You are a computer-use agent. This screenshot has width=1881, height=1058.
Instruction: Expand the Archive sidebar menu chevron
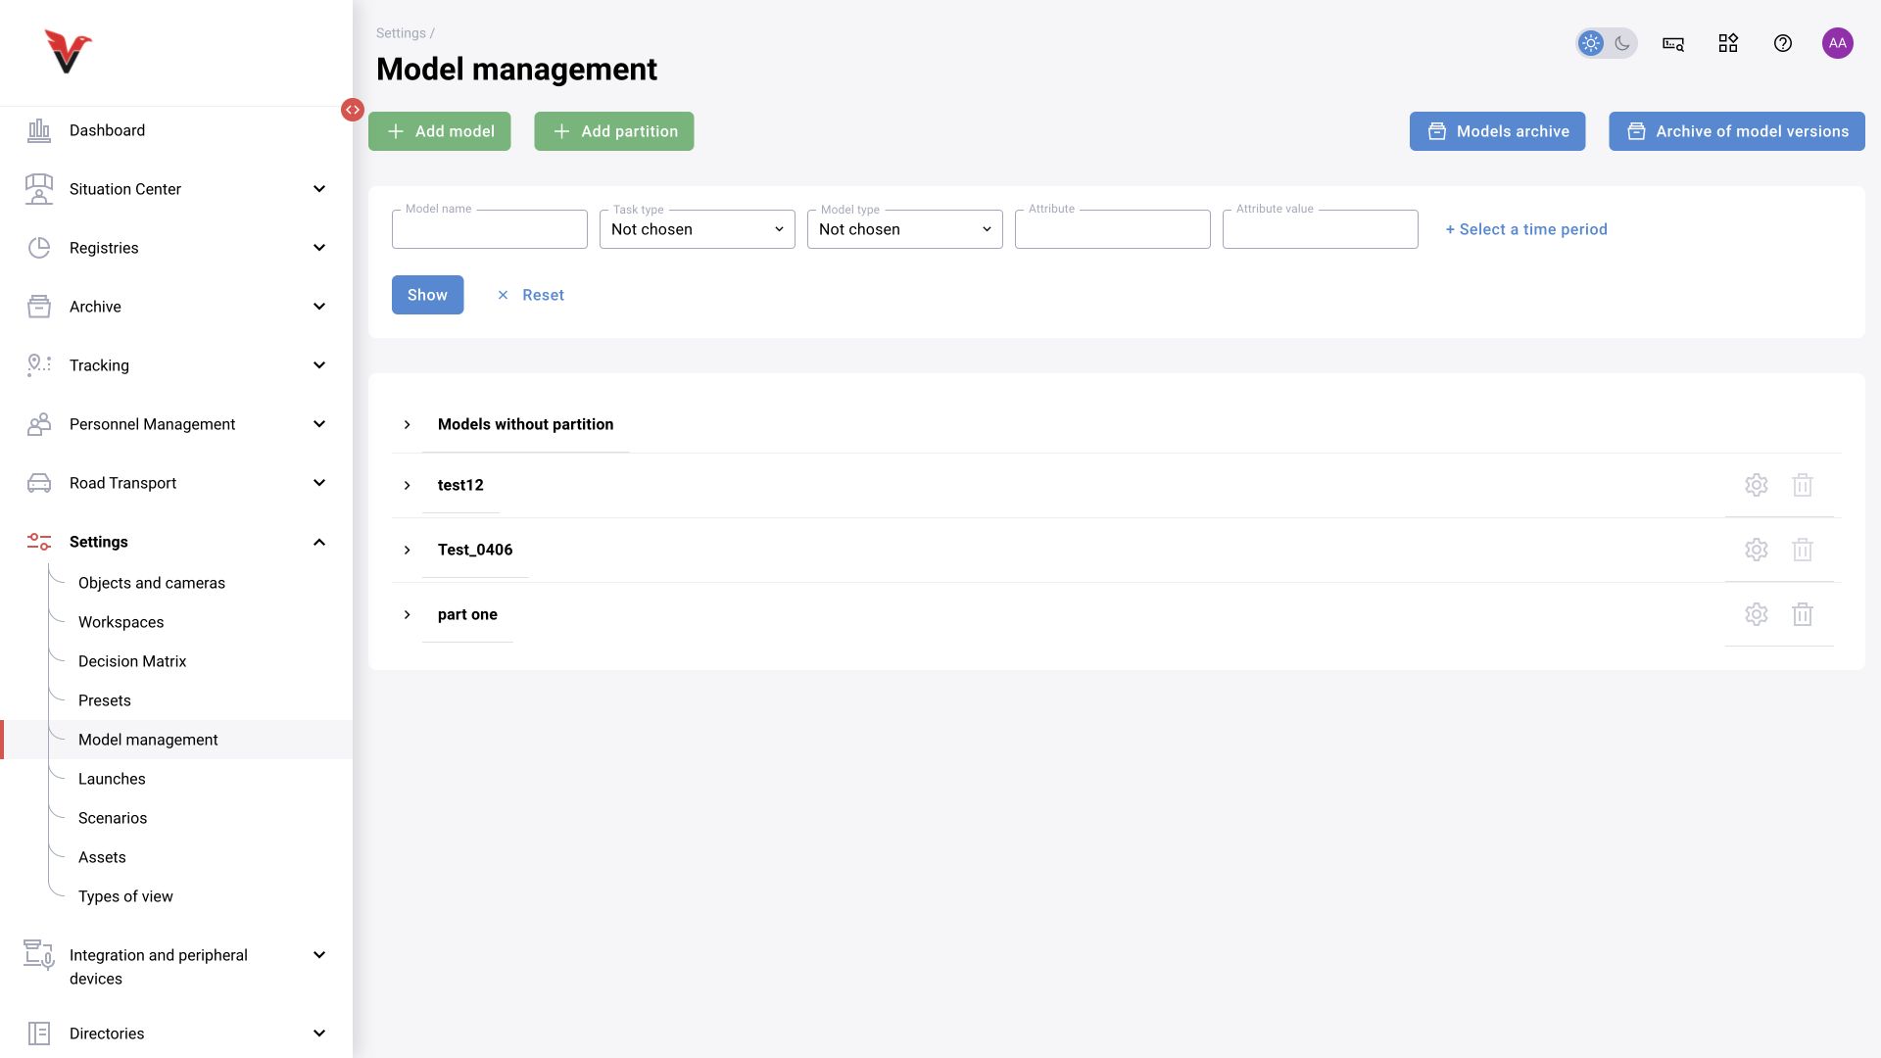coord(319,307)
